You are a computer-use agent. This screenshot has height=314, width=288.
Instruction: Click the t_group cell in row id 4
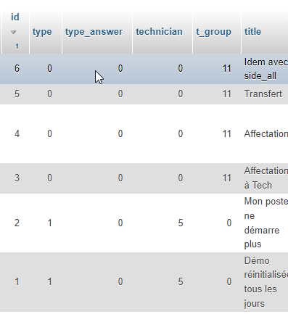click(x=217, y=133)
